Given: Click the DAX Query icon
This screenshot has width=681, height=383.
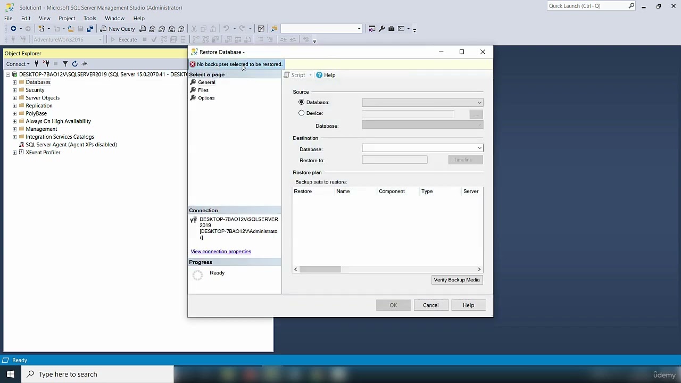Looking at the screenshot, I should tap(181, 29).
